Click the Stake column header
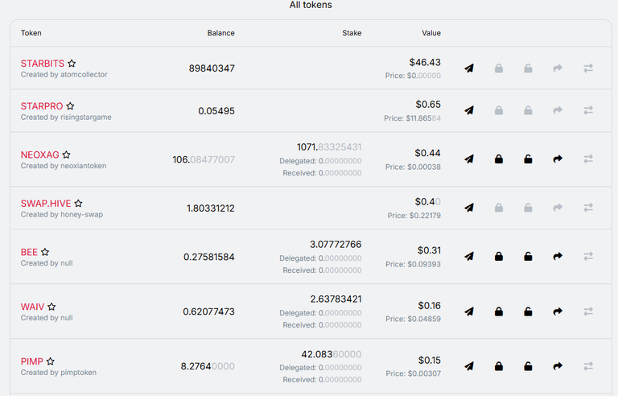618x396 pixels. point(352,33)
